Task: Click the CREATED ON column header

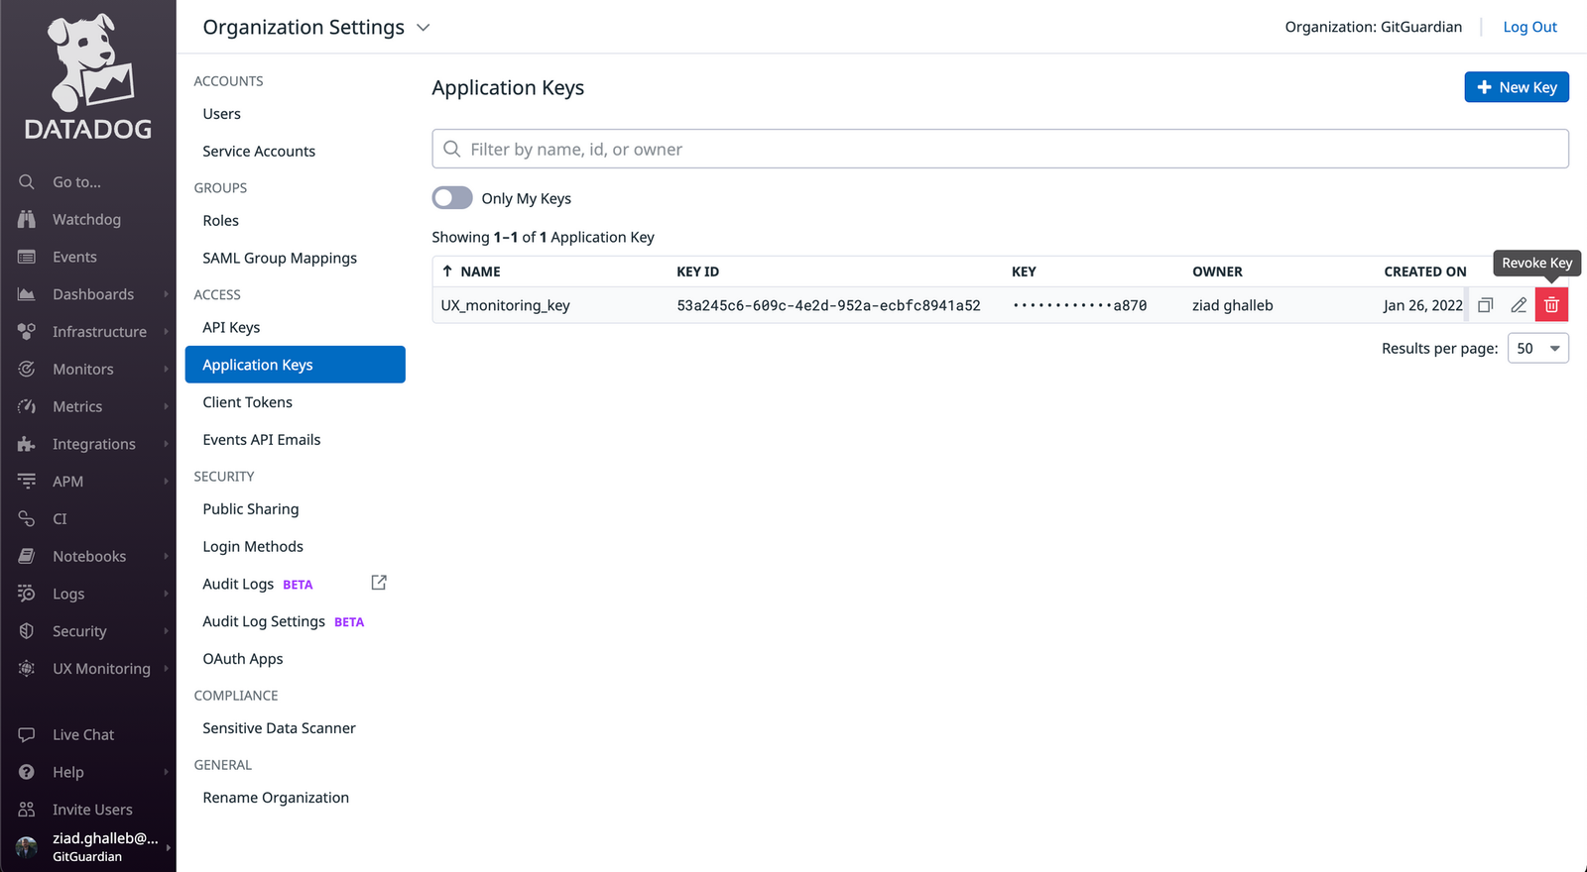Action: pos(1425,272)
